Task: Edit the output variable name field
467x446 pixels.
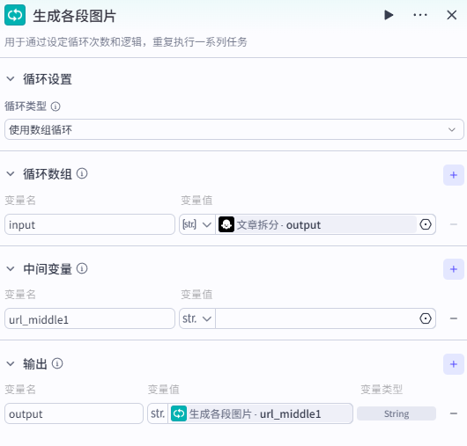Action: 74,413
